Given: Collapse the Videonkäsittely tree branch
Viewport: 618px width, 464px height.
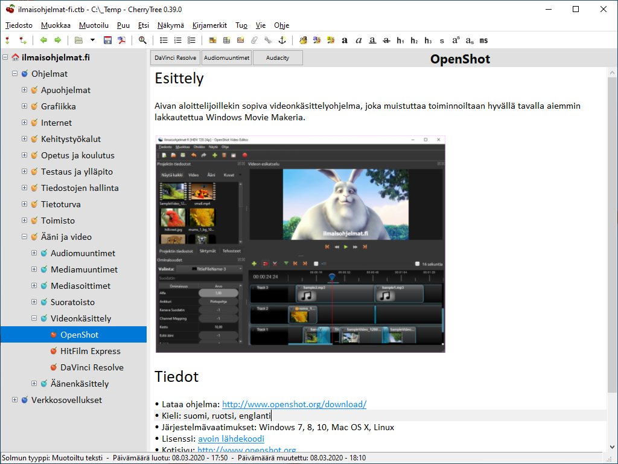Looking at the screenshot, I should tap(34, 318).
